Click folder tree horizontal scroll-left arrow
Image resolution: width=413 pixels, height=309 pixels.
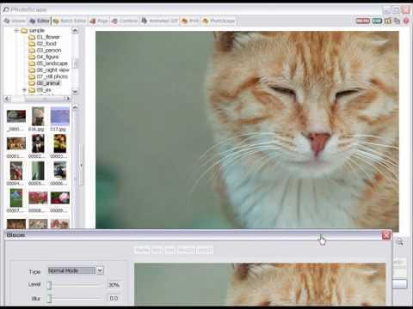coord(8,99)
